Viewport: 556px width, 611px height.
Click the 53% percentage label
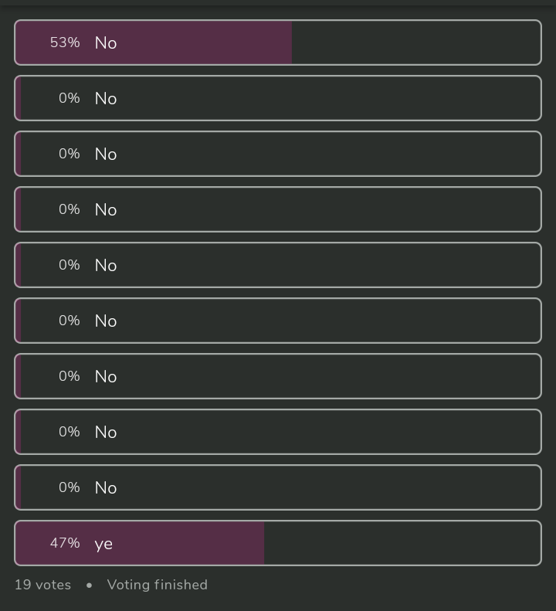65,42
